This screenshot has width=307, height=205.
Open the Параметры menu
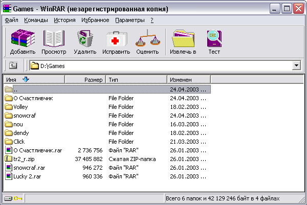[130, 20]
